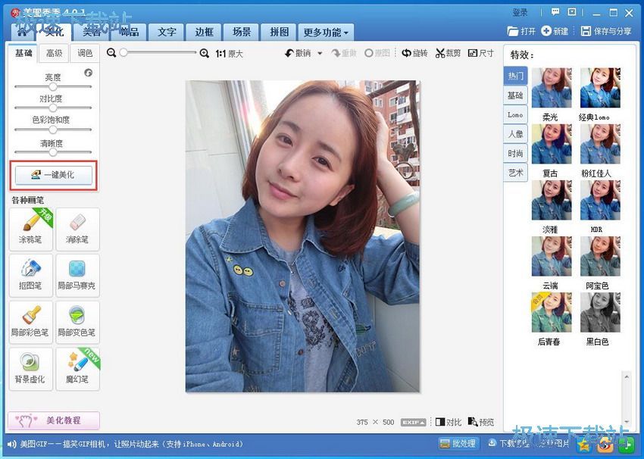644x459 pixels.
Task: Click the zoom out magnifier icon
Action: [111, 53]
